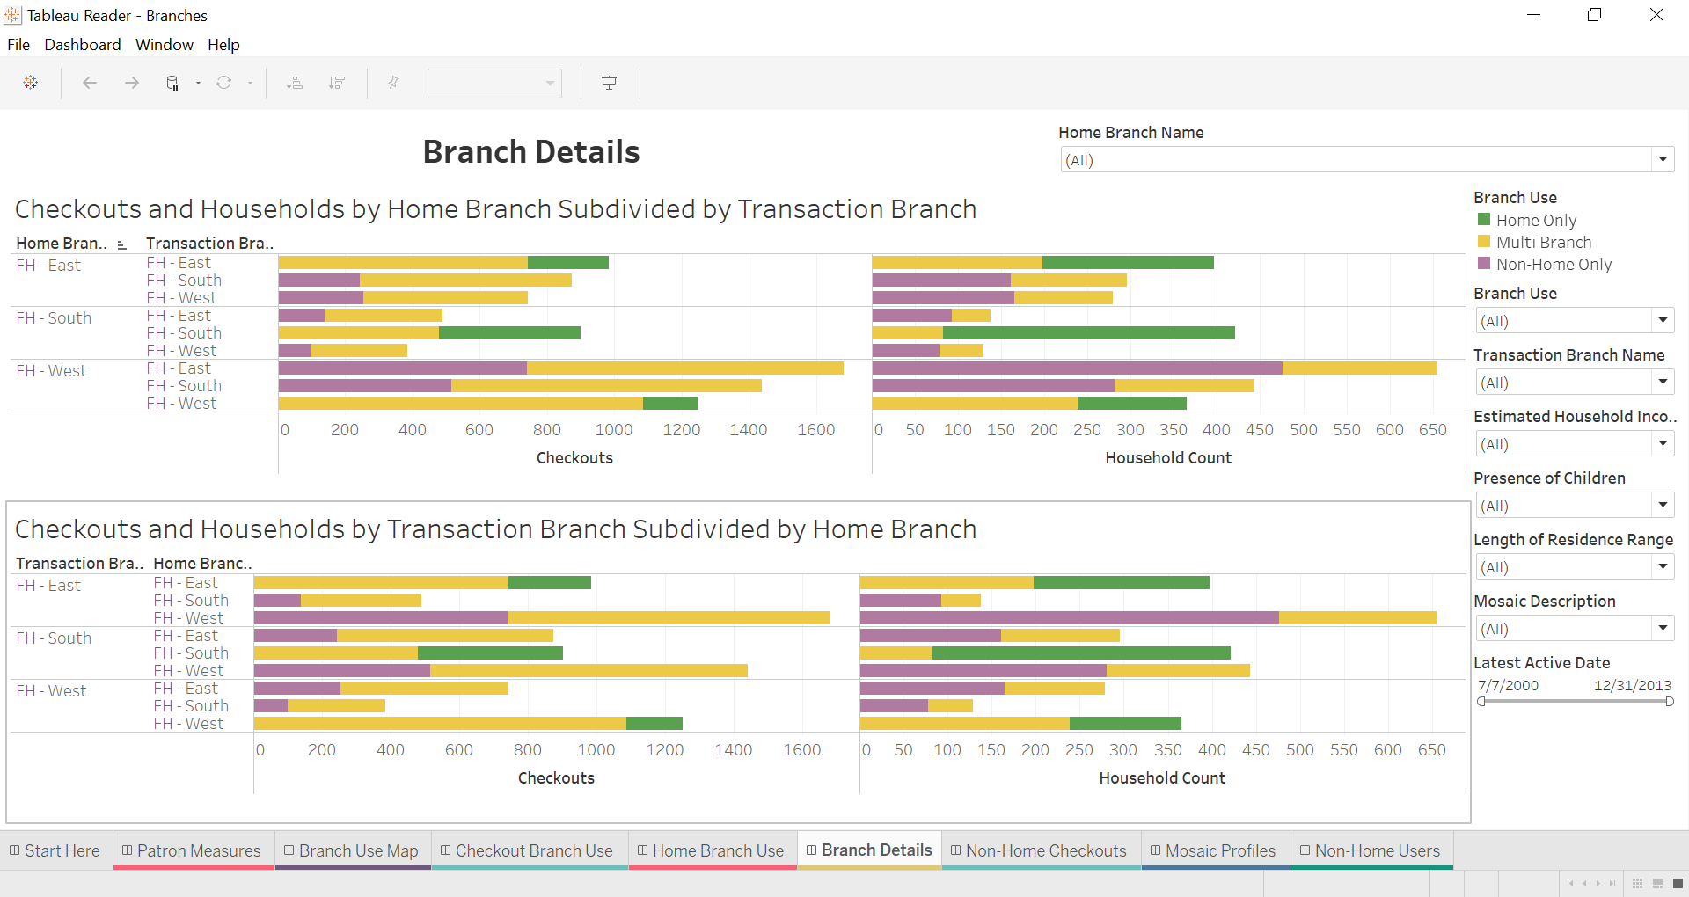Switch to Mosaic Profiles tab
Screen dimensions: 1689x897
click(x=1215, y=850)
